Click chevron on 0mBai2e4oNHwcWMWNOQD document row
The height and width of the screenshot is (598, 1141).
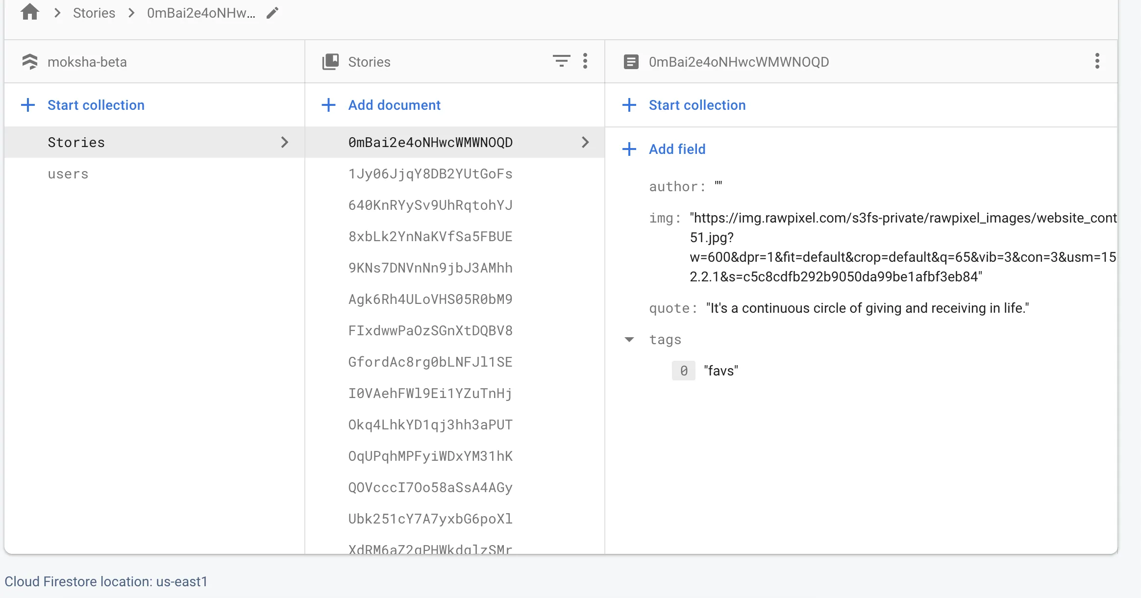click(585, 142)
